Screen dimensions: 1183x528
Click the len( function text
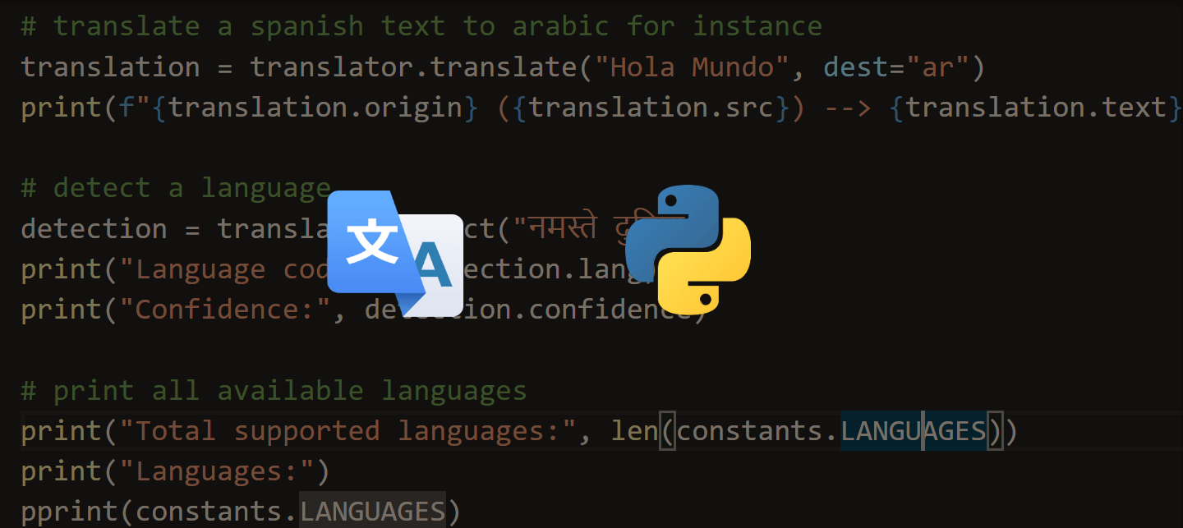(x=645, y=429)
